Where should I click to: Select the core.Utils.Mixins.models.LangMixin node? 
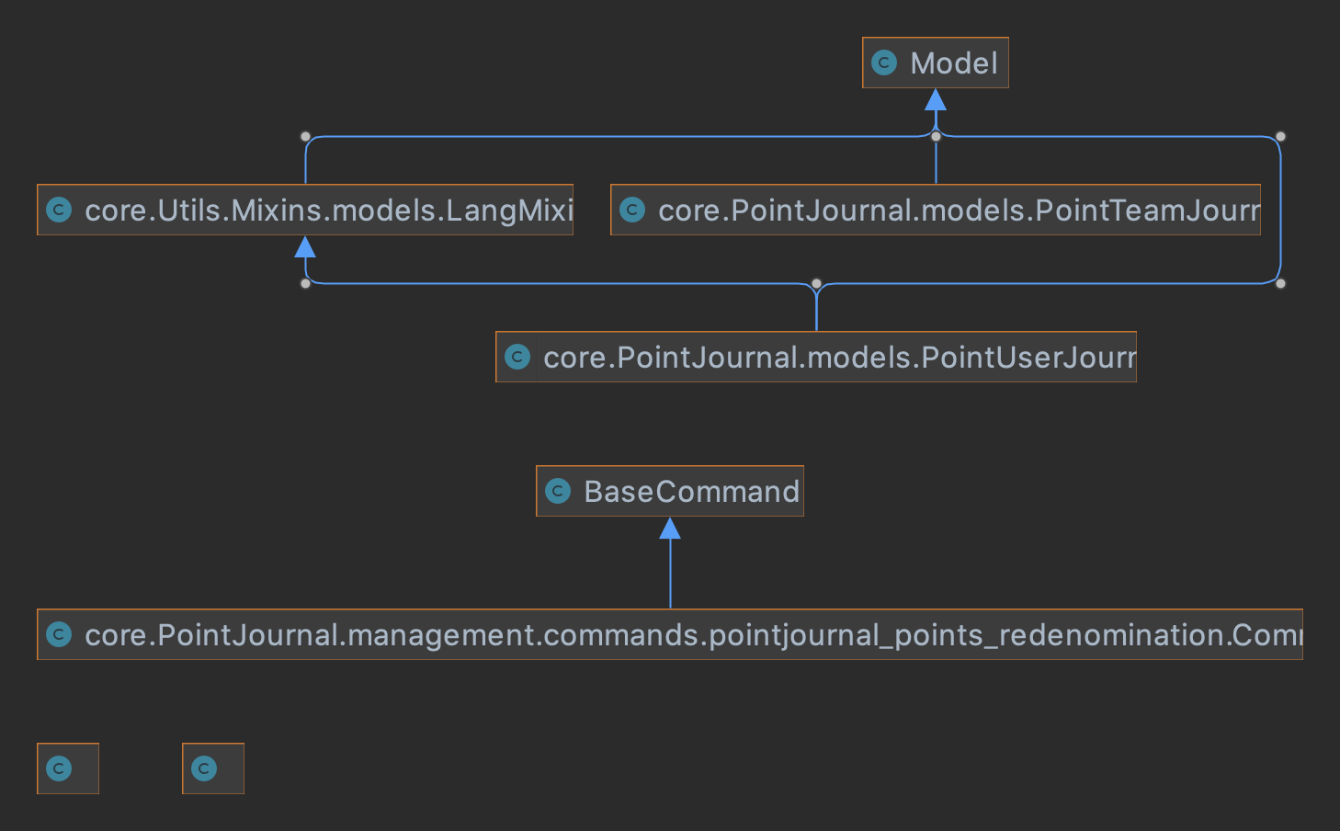[x=305, y=210]
